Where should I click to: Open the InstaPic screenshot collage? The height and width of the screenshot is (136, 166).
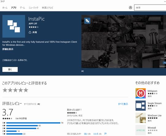pos(124,42)
